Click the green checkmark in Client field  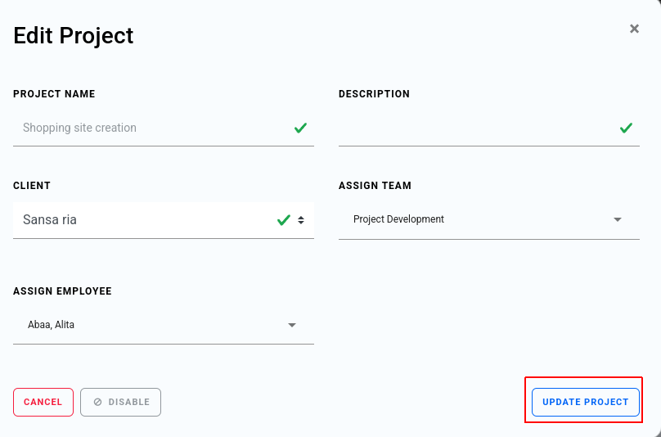pyautogui.click(x=284, y=220)
